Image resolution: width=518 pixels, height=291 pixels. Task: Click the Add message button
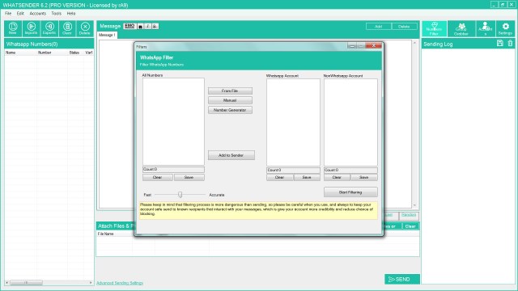coord(379,27)
